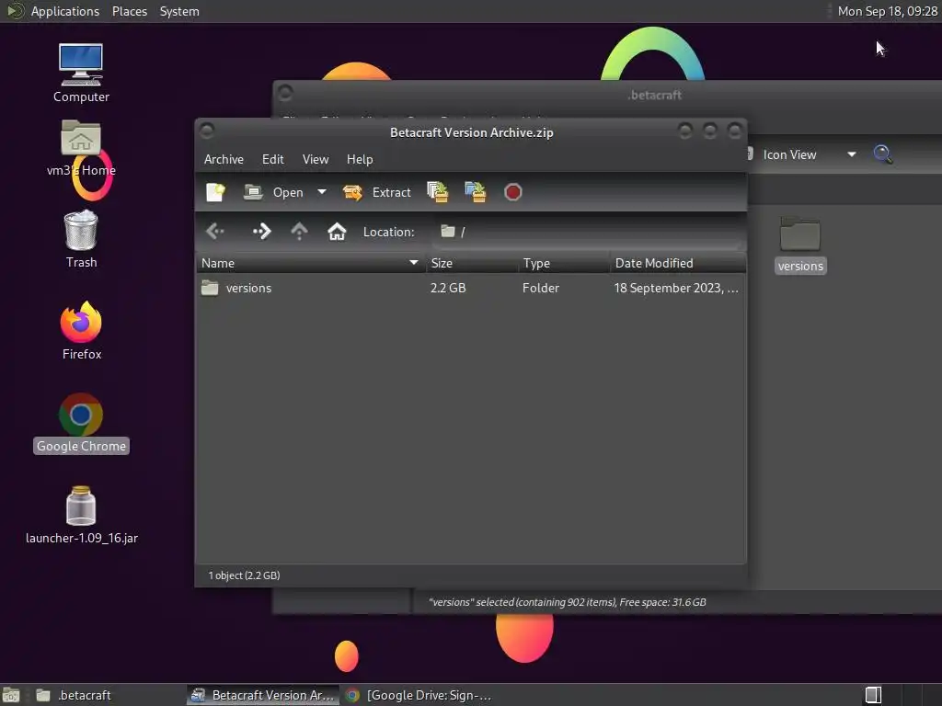The height and width of the screenshot is (706, 942).
Task: Select the versions folder row in archive
Action: click(x=471, y=288)
